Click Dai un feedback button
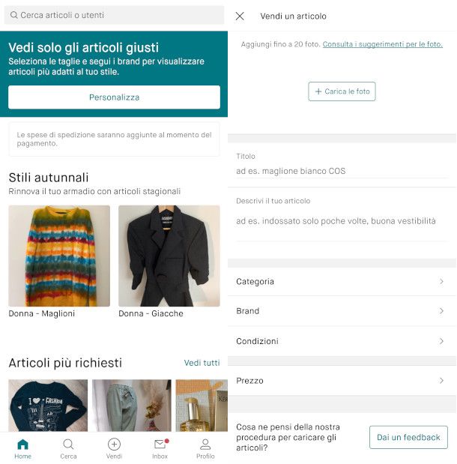Screen dimensions: 457x464 click(x=408, y=437)
